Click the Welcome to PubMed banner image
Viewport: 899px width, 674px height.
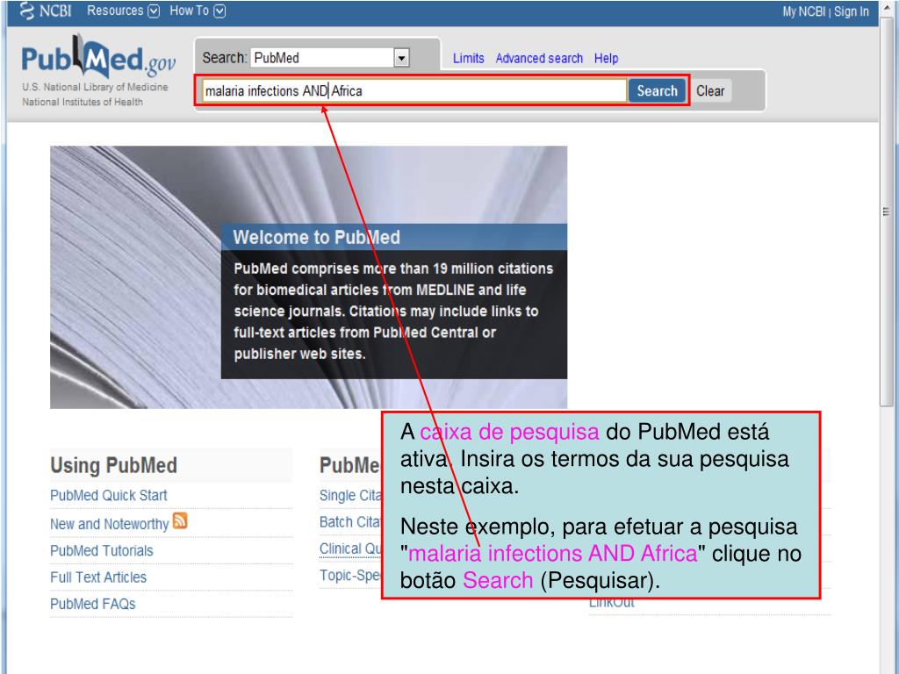tap(308, 277)
